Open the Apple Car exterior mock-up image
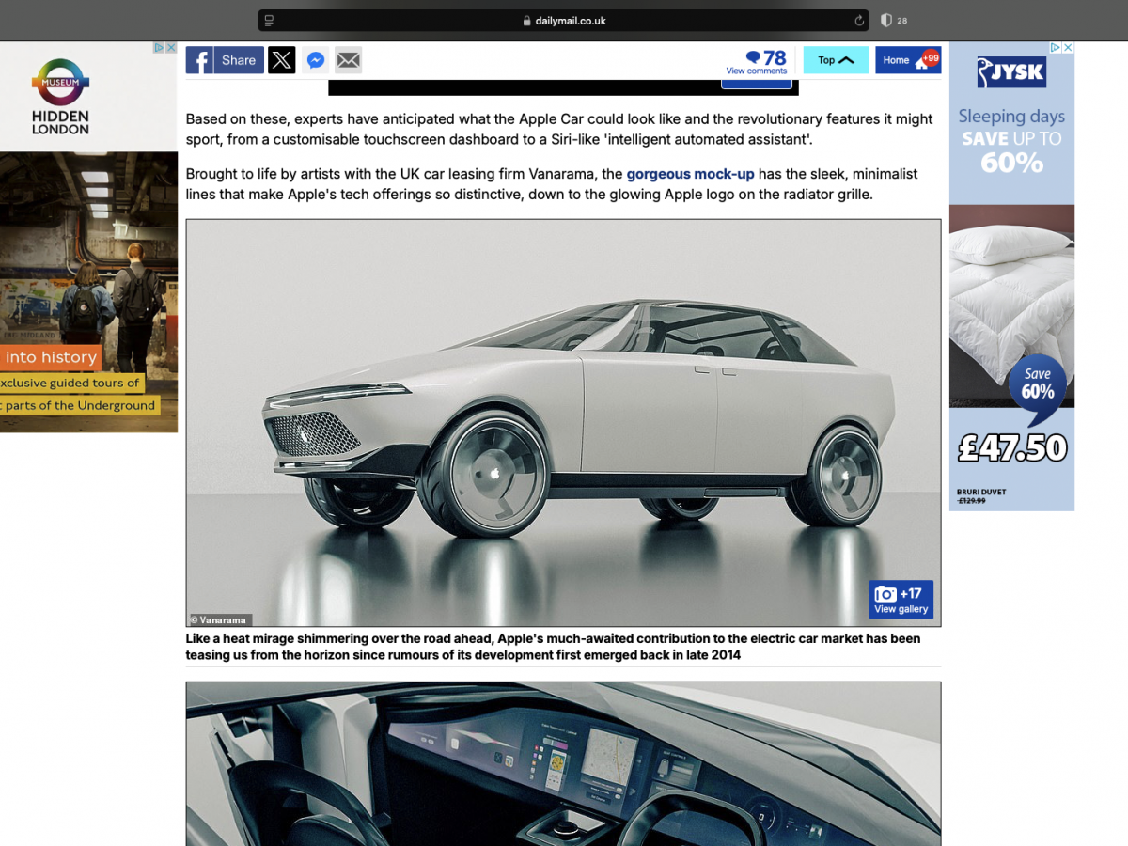Image resolution: width=1128 pixels, height=846 pixels. (x=562, y=414)
